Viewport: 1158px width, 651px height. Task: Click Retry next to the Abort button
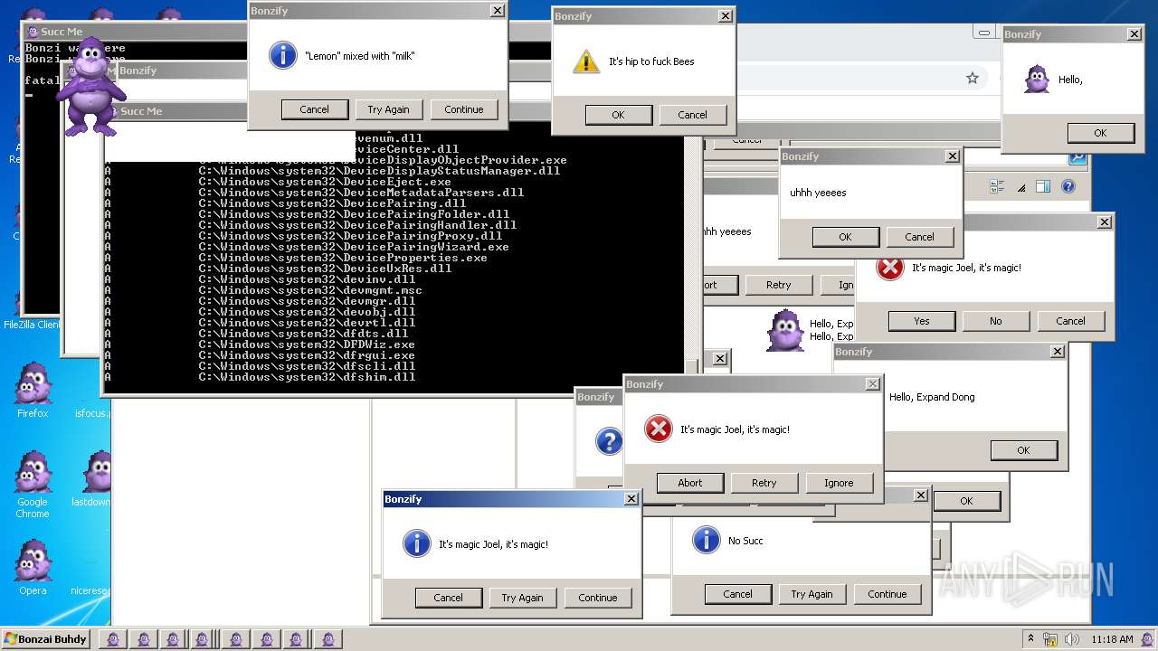(764, 483)
